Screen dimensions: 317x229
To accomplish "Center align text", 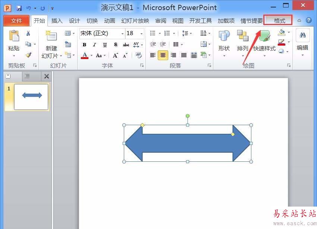I will (163, 55).
